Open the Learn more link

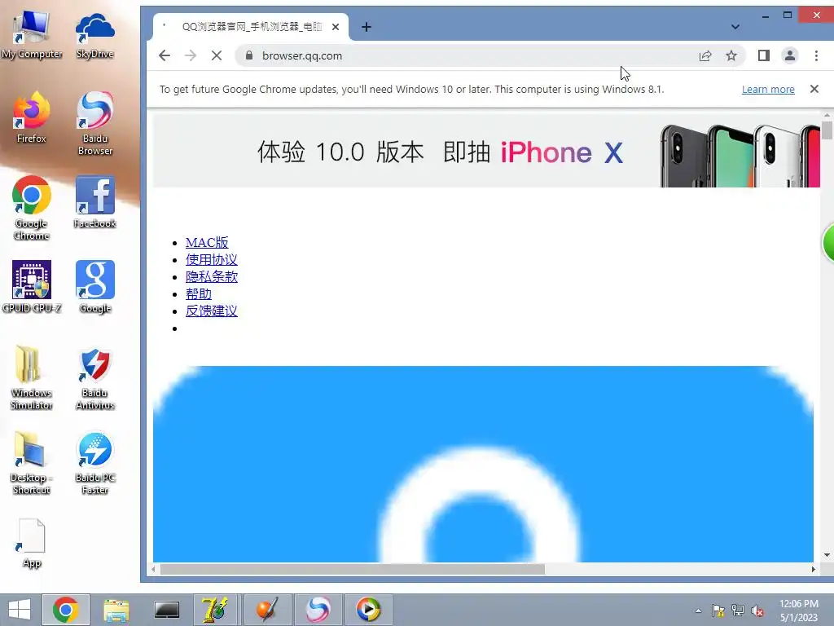(768, 90)
